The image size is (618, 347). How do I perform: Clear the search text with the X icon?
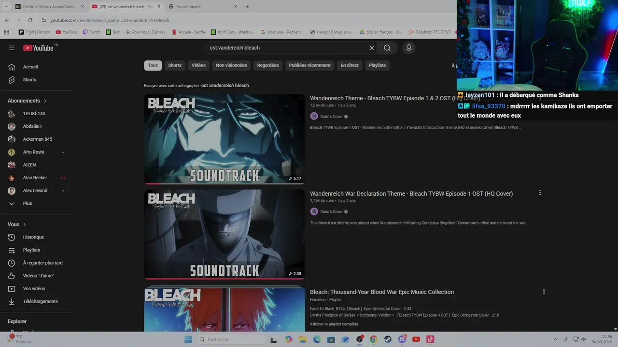372,48
